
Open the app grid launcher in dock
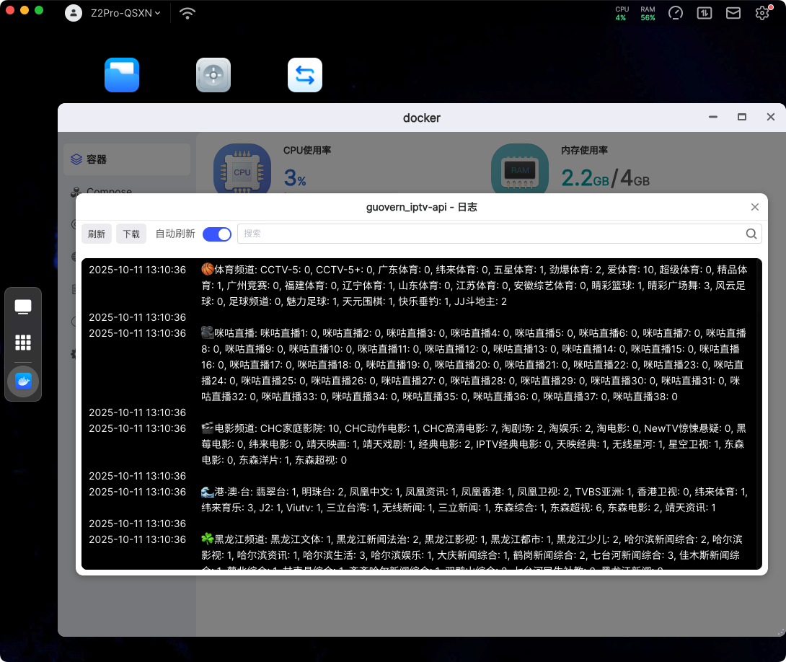coord(23,343)
